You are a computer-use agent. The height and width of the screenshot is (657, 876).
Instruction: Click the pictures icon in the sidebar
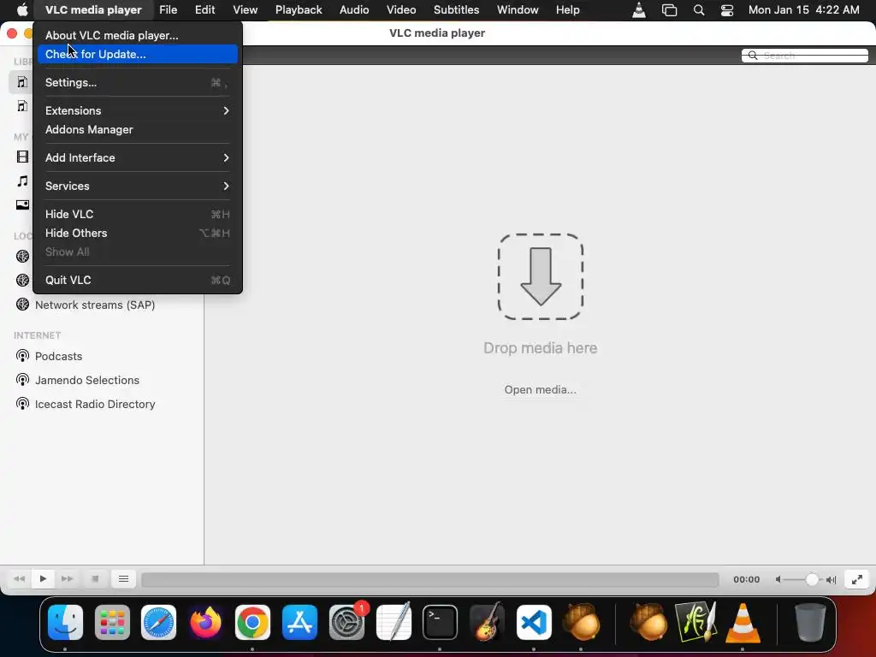[x=22, y=204]
